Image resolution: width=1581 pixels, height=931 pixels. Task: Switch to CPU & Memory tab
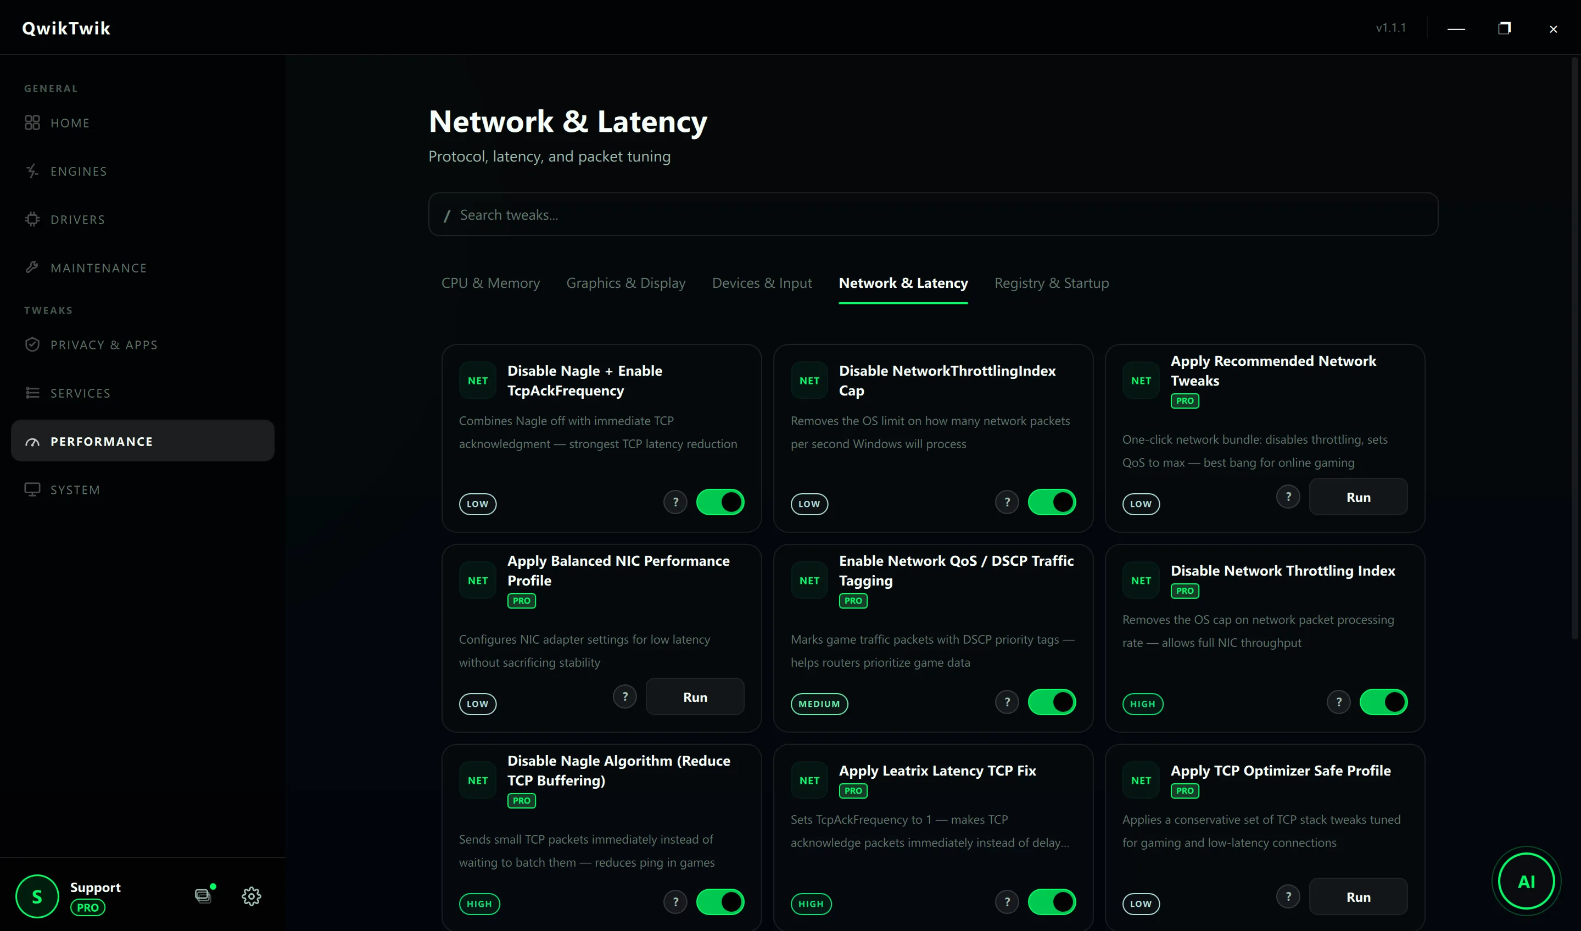[x=490, y=283]
